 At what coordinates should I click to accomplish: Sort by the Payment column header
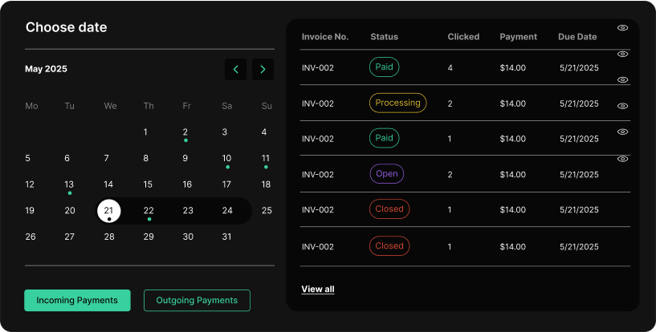pos(518,37)
